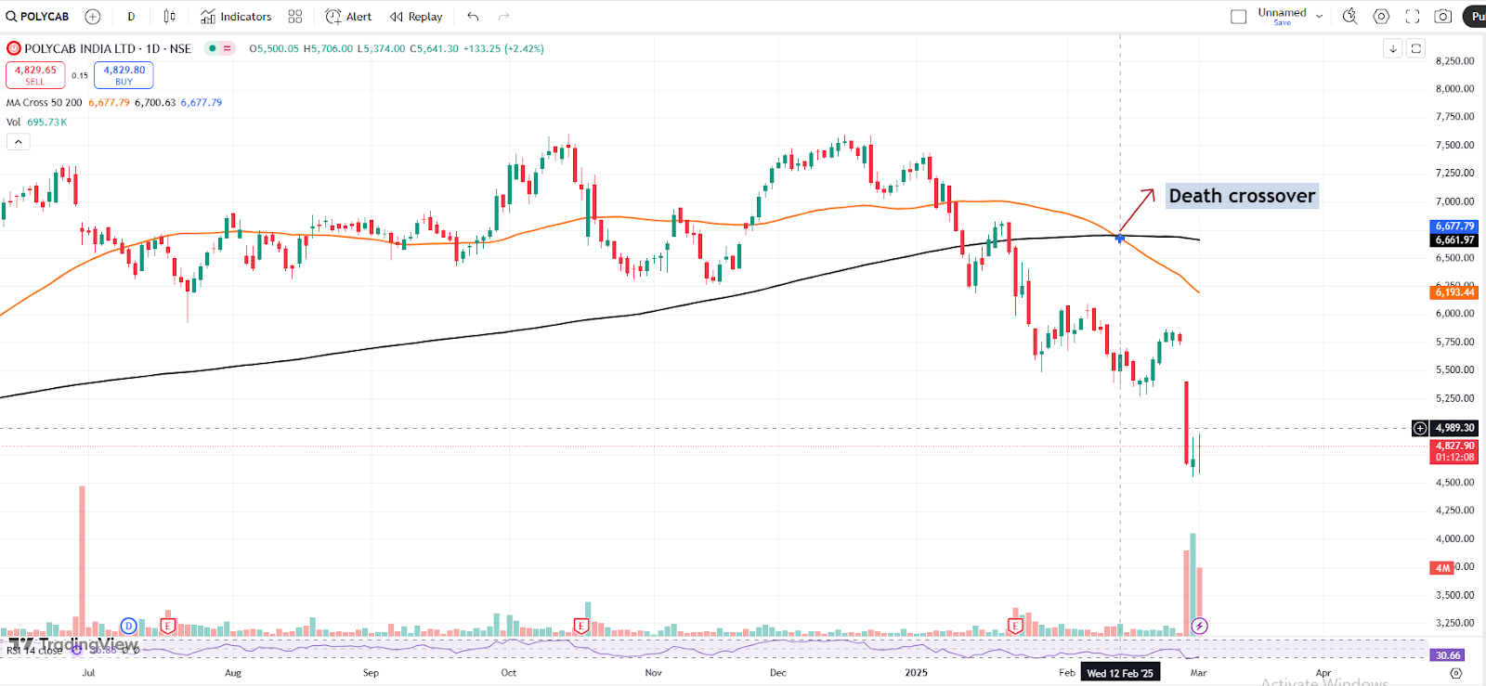Click the 4,829.65 SELL button
Screen dimensions: 1486x686
tap(35, 74)
